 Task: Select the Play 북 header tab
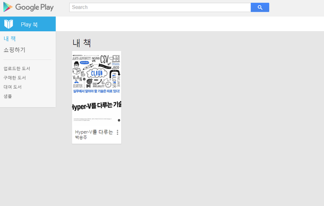click(x=28, y=24)
